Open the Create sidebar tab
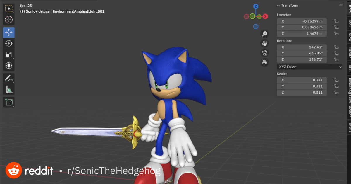The image size is (351, 184). click(349, 53)
